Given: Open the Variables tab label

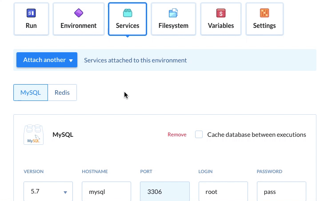Looking at the screenshot, I should [x=221, y=26].
